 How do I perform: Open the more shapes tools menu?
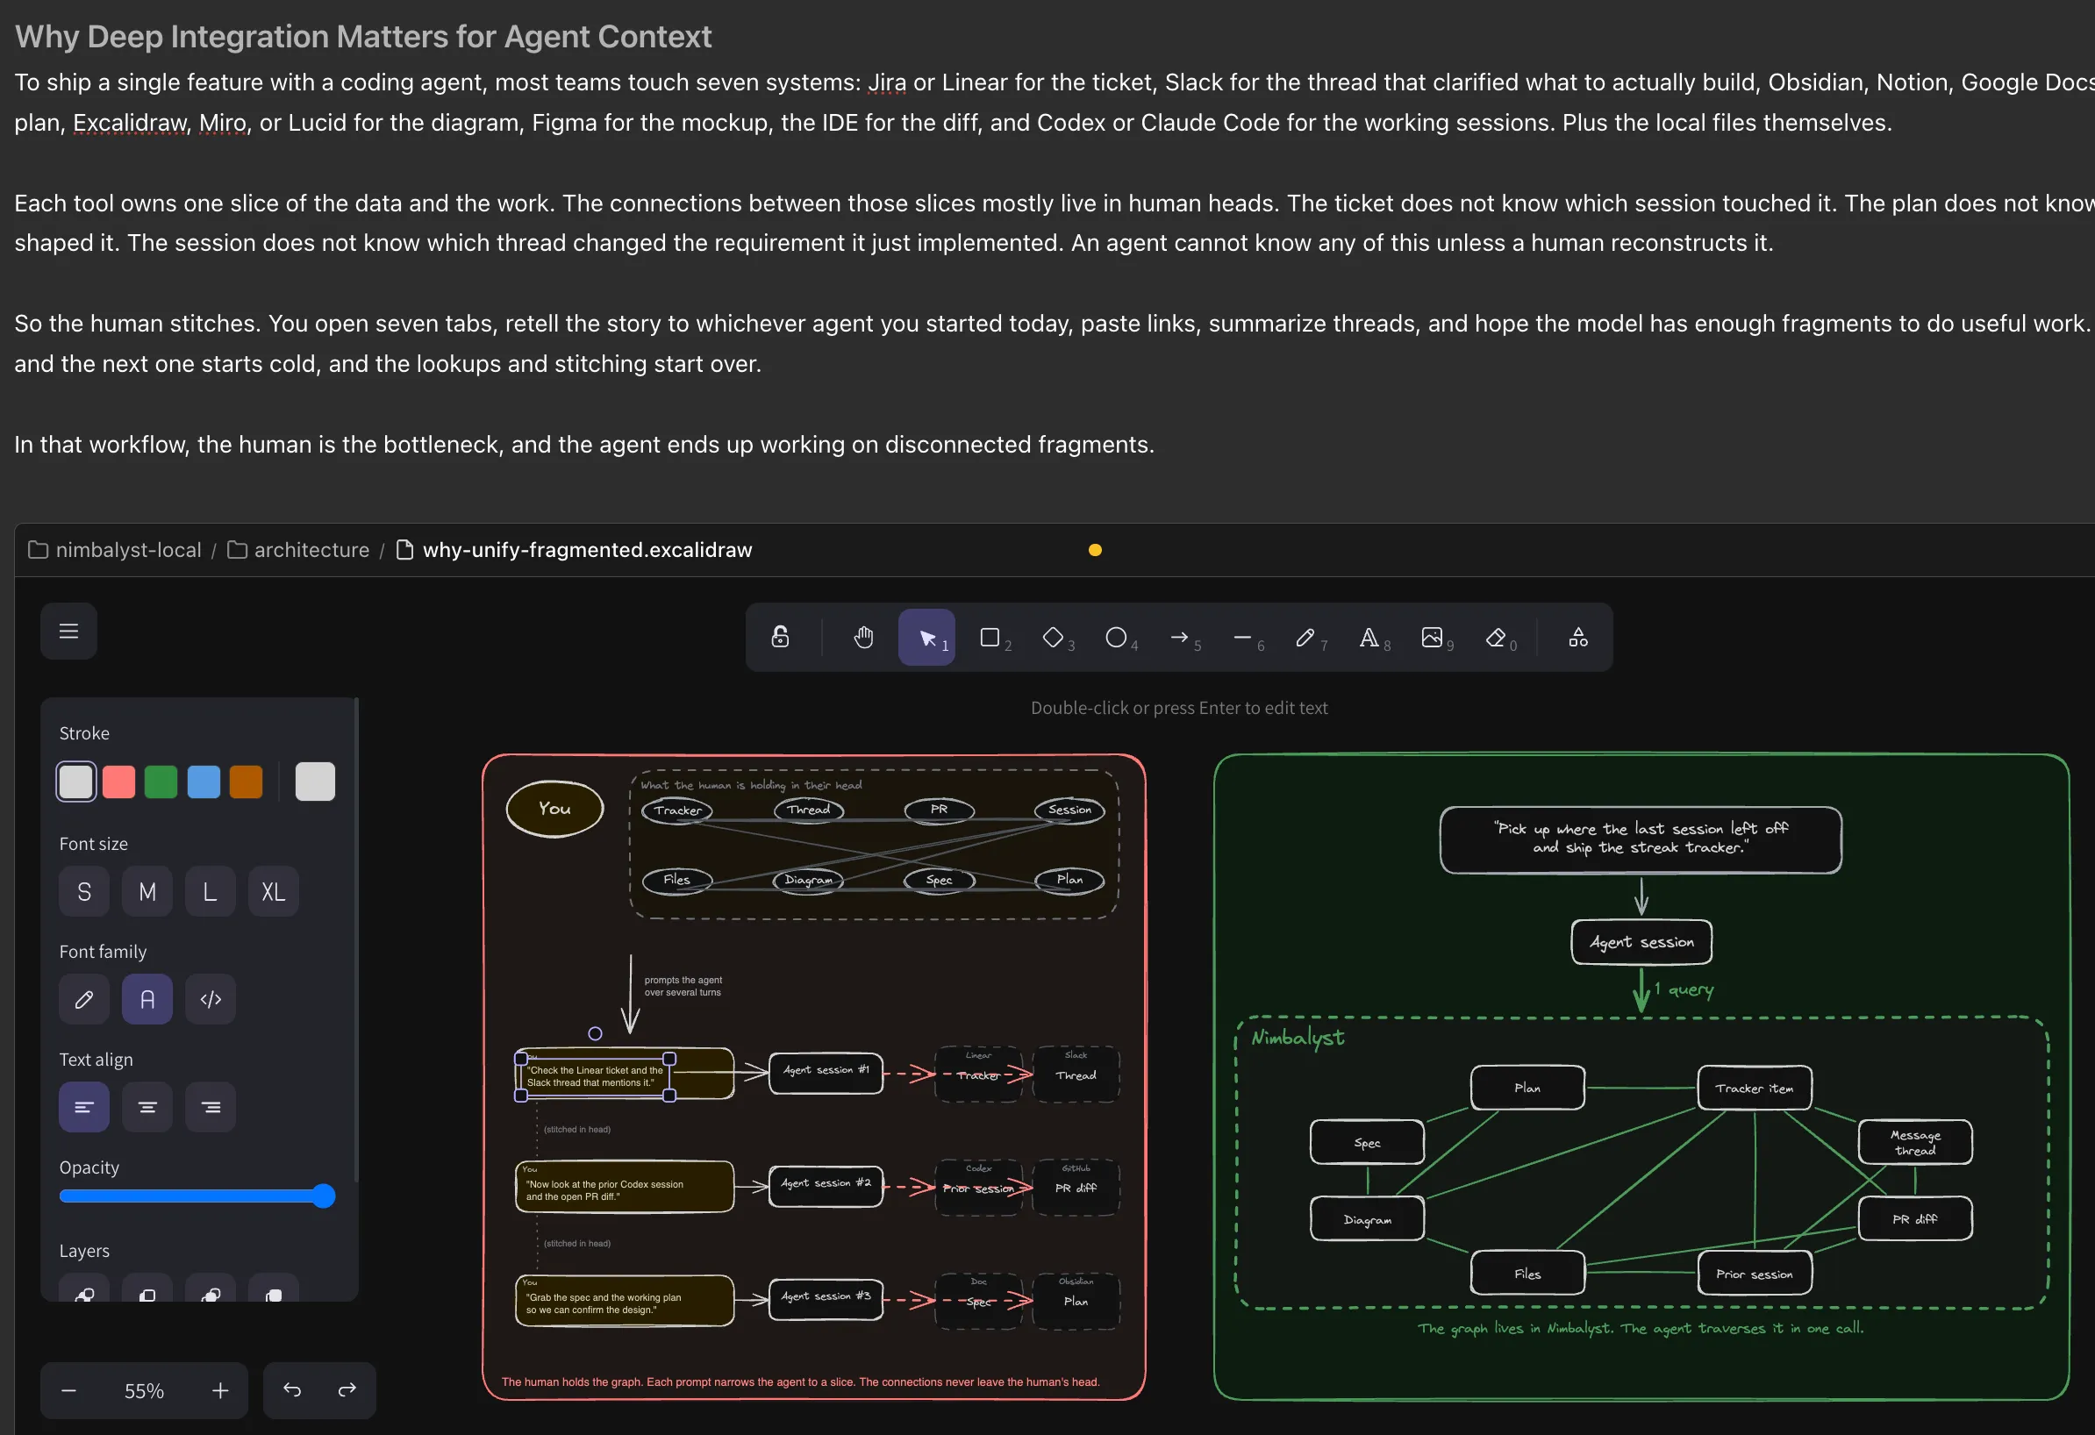1577,638
